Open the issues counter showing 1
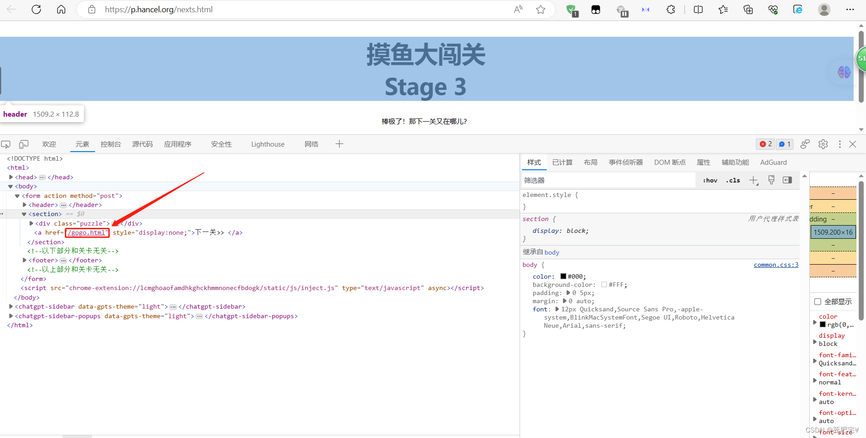The width and height of the screenshot is (866, 438). pos(785,144)
